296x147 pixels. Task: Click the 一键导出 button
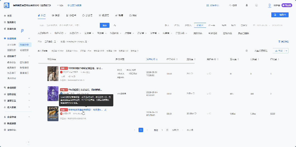280,15
